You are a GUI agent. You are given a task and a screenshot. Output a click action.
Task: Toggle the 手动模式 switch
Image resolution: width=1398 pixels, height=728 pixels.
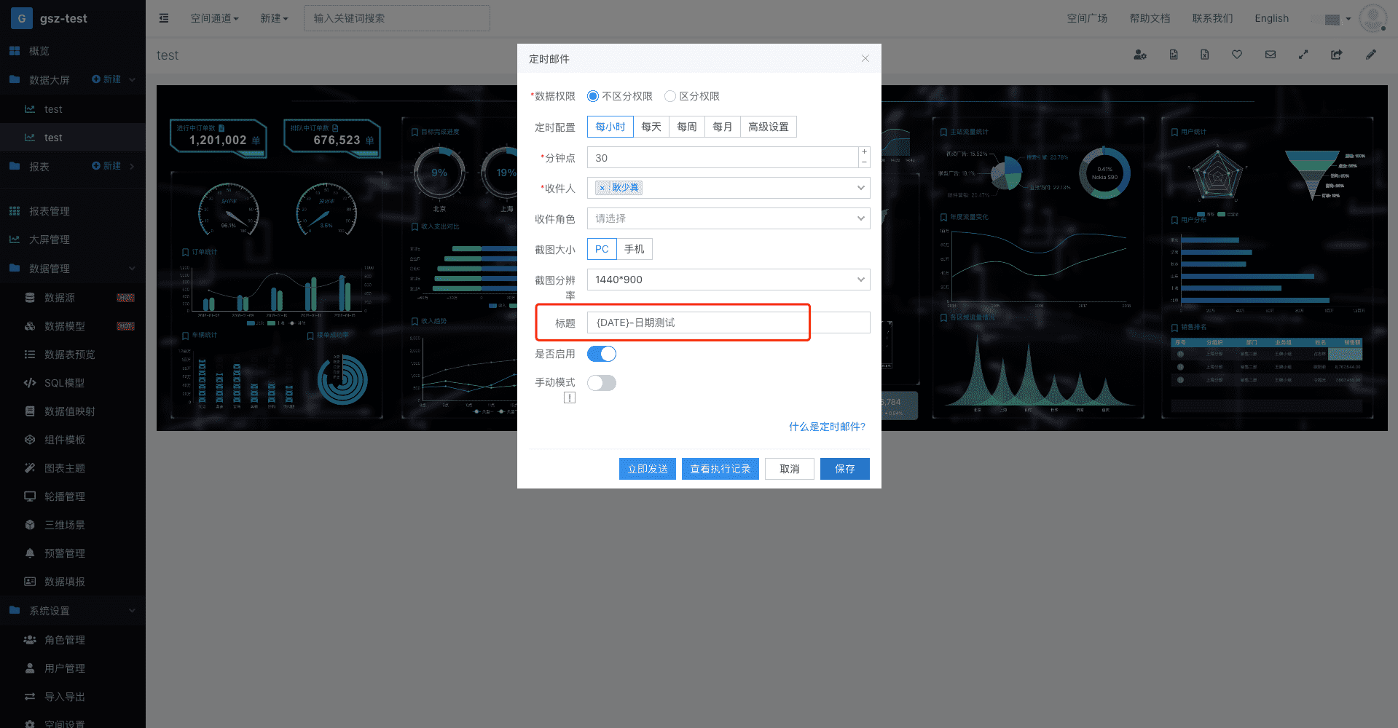click(x=602, y=383)
